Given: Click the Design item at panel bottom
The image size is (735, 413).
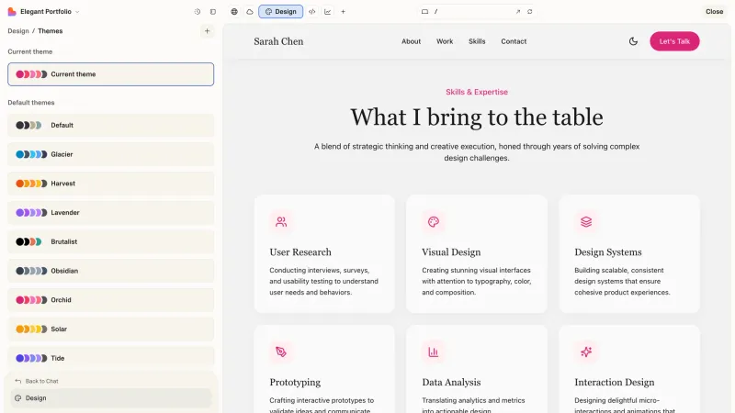Looking at the screenshot, I should tap(110, 398).
